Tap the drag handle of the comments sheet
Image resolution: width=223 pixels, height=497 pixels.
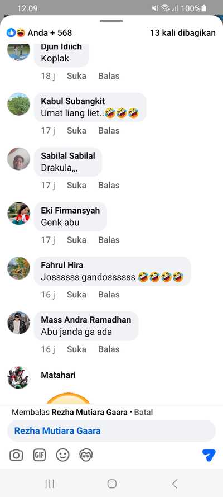111,21
